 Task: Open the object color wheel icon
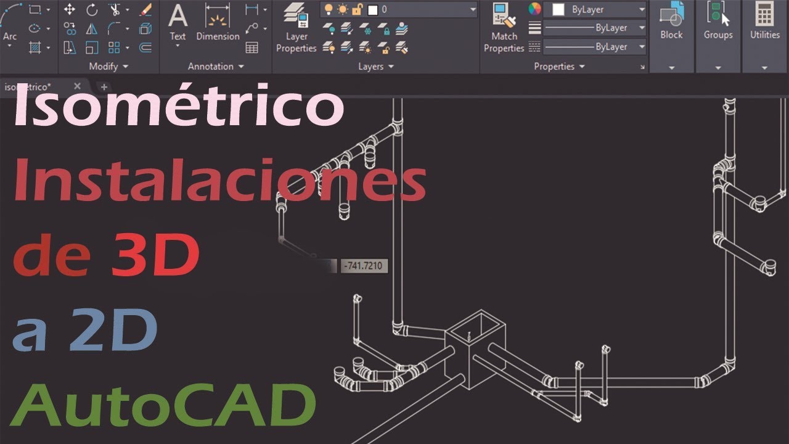534,9
